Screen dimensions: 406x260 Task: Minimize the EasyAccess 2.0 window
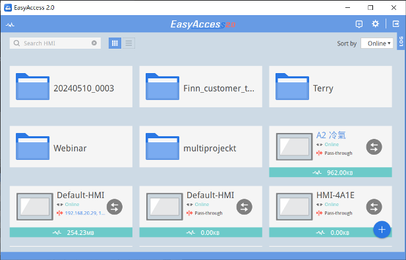[x=347, y=7]
